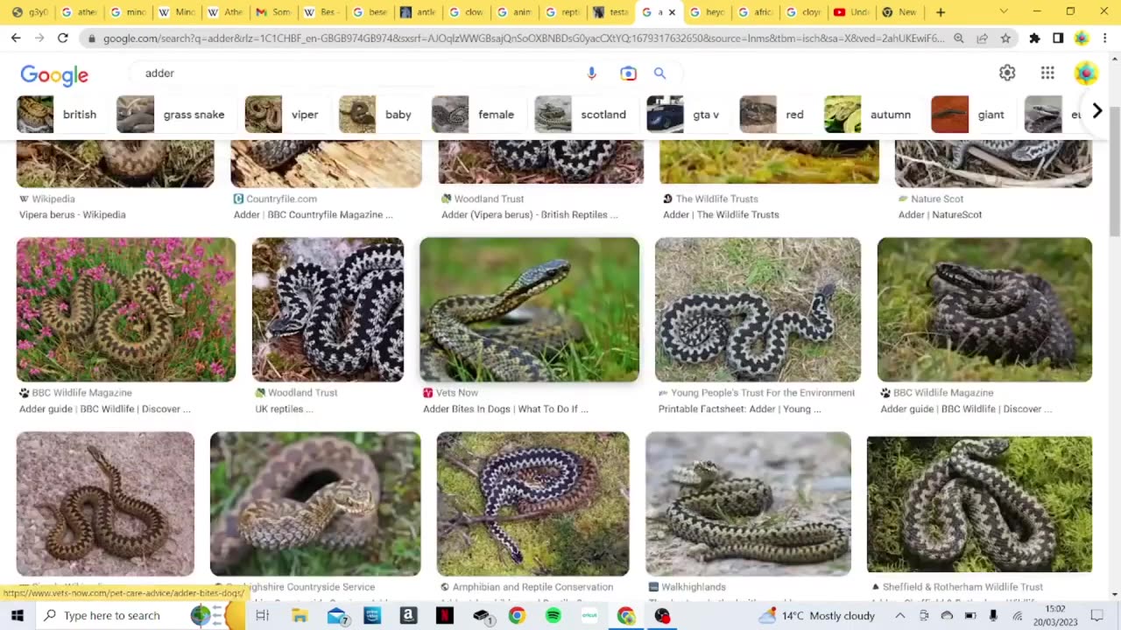Open the tab search dropdown chevron
Viewport: 1121px width, 630px height.
(x=1004, y=12)
